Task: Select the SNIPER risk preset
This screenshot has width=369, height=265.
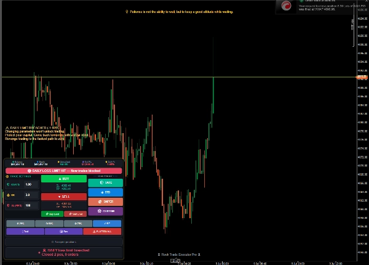Action: (x=105, y=202)
